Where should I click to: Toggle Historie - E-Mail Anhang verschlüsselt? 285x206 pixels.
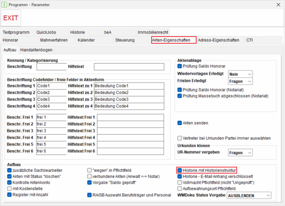click(180, 177)
